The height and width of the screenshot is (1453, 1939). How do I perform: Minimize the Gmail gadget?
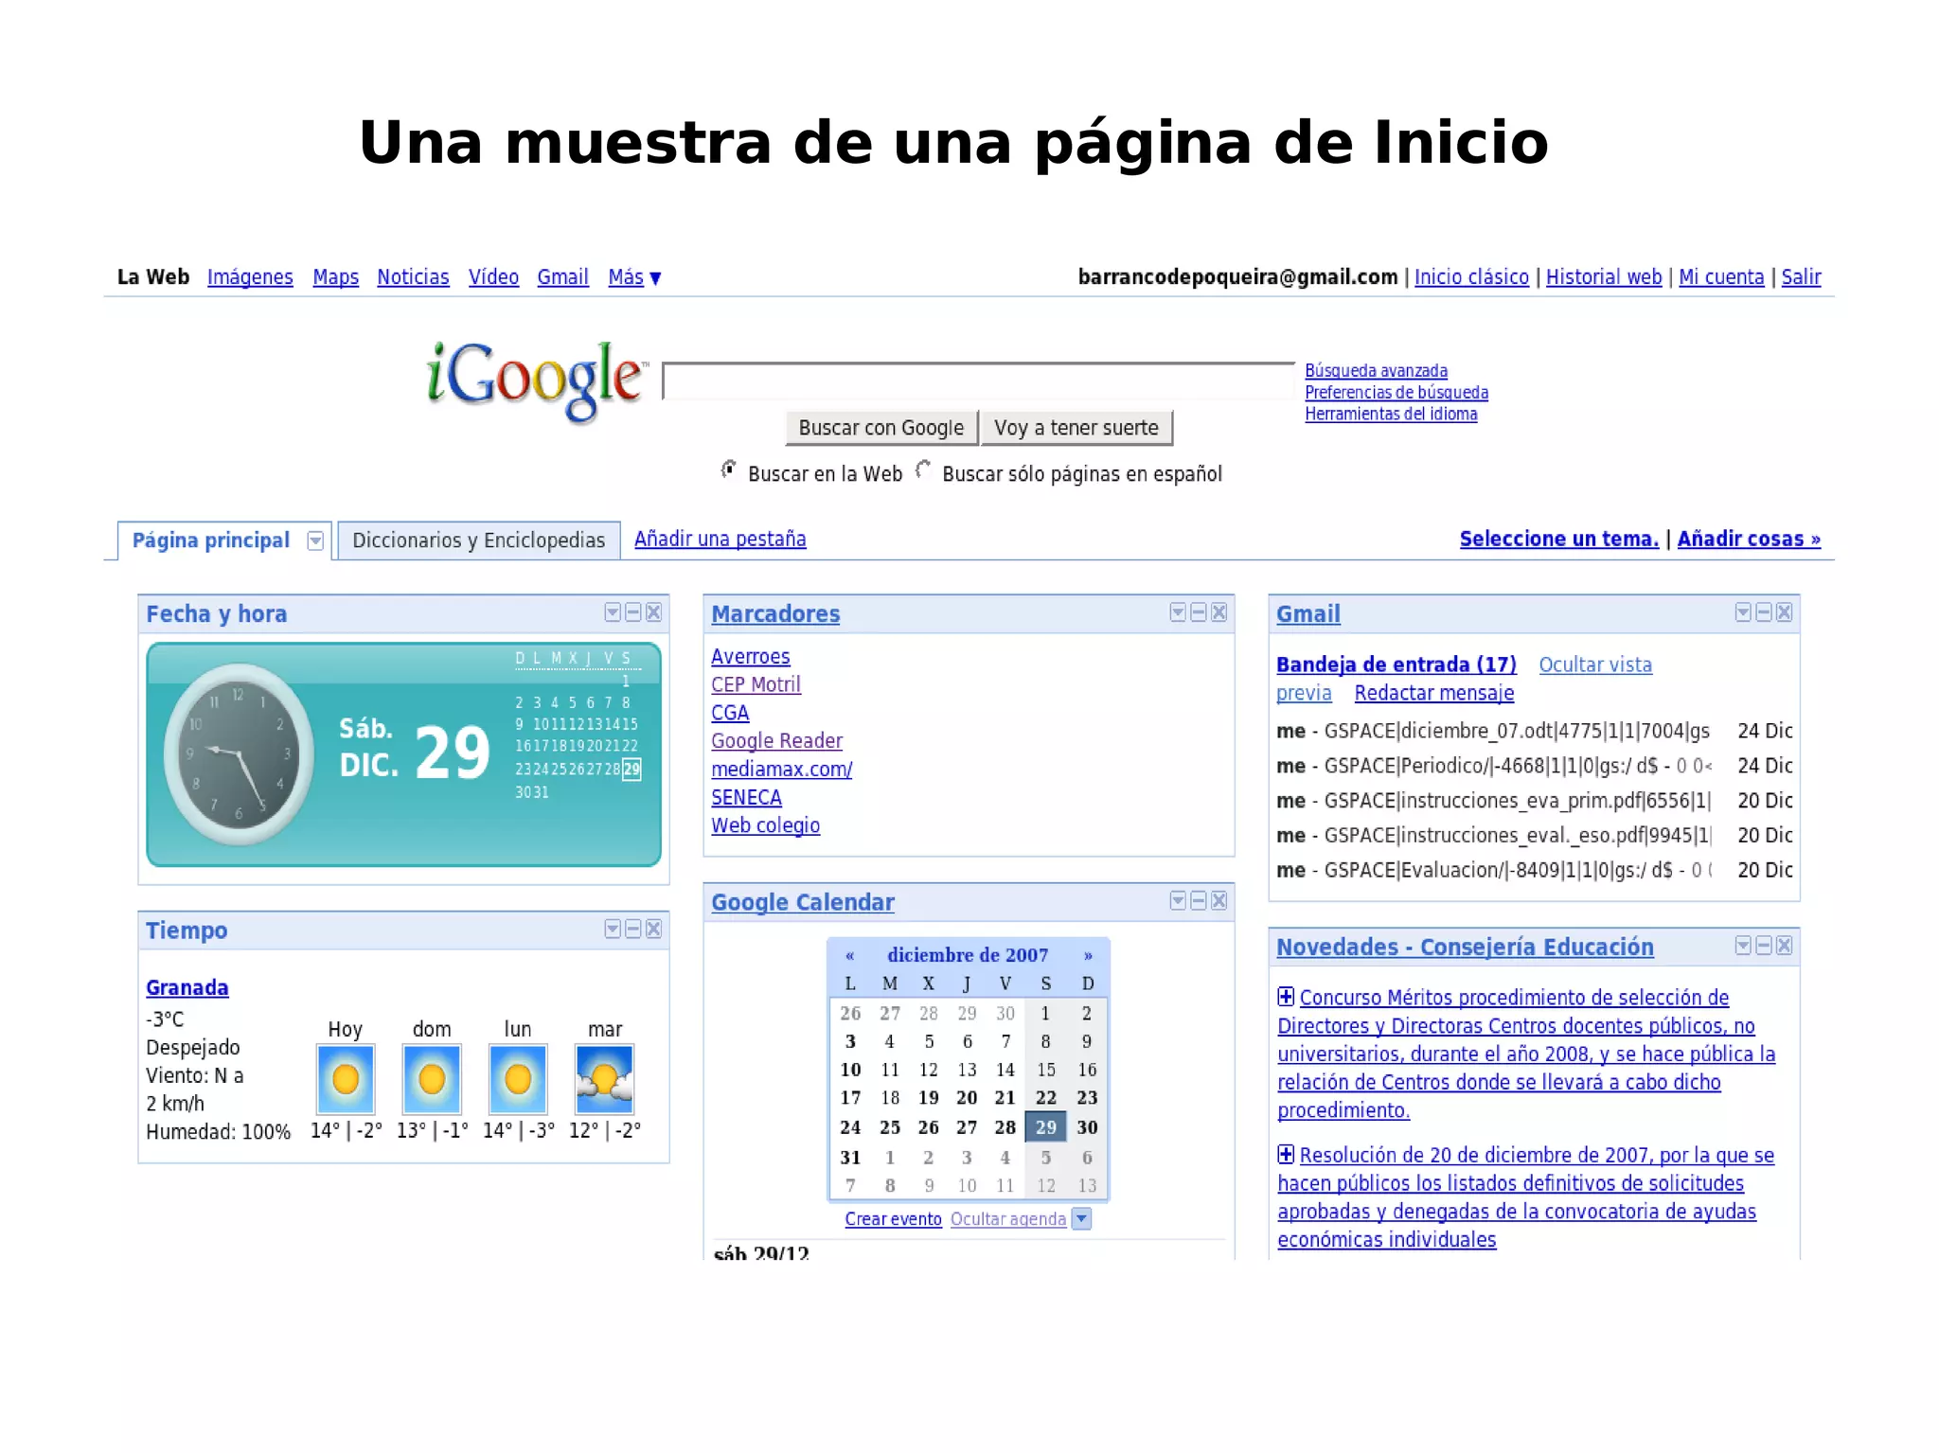(1764, 612)
